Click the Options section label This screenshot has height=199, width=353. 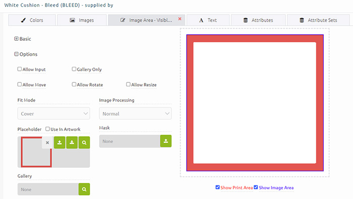tap(28, 54)
